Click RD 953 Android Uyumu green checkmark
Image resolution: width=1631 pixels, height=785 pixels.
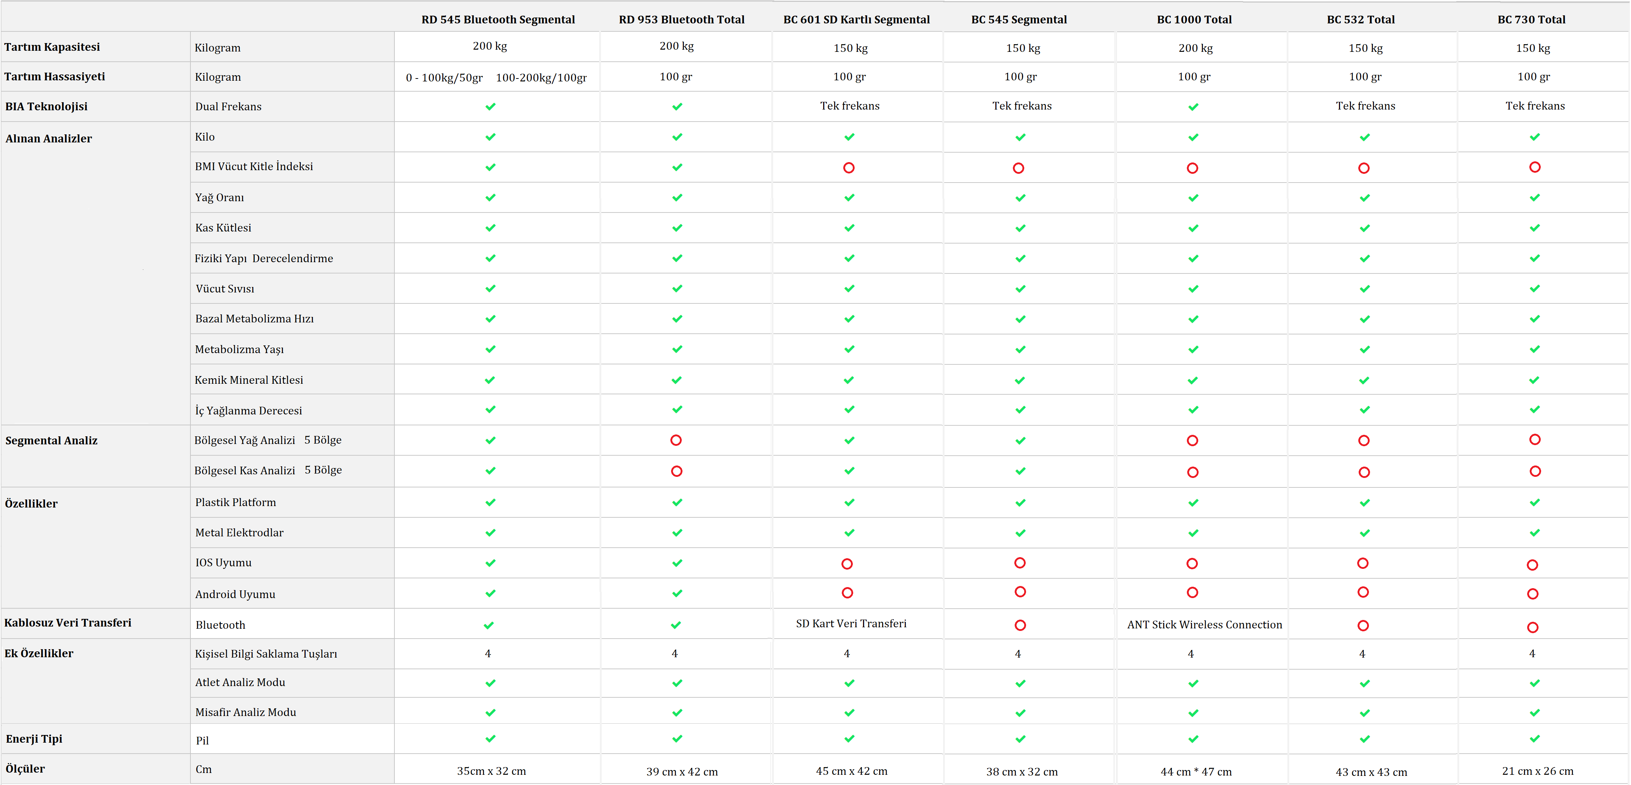pos(677,593)
